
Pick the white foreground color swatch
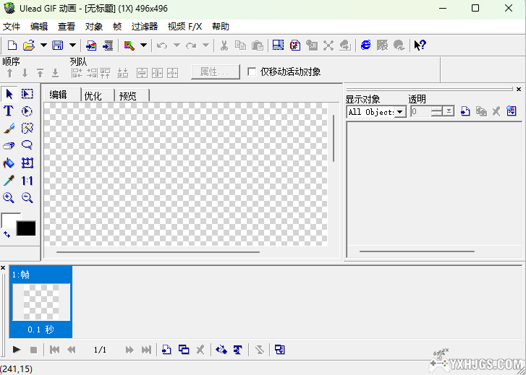(x=9, y=220)
